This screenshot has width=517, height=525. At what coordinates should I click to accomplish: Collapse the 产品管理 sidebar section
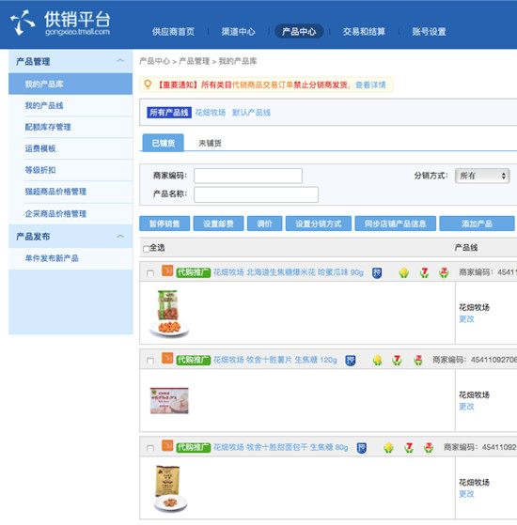coord(120,61)
